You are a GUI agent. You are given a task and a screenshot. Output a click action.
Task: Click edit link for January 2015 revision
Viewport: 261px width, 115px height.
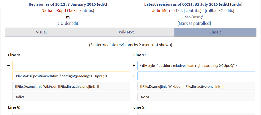tap(102, 4)
